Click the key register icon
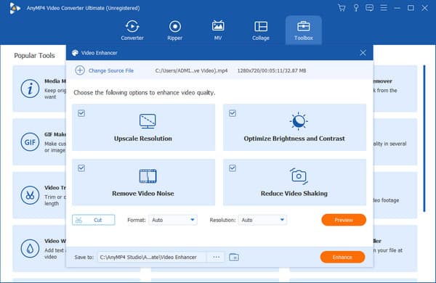Viewport: 436px width, 283px height. point(355,8)
